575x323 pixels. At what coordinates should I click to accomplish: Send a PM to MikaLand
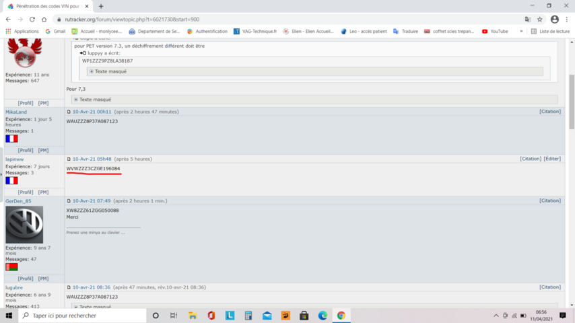tap(43, 150)
